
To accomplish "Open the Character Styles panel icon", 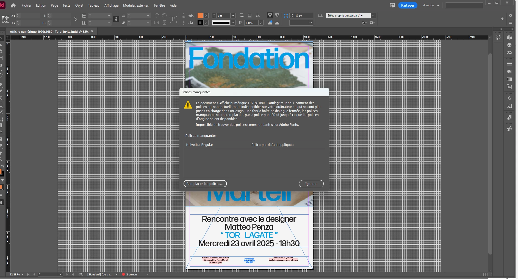I will pos(509,129).
